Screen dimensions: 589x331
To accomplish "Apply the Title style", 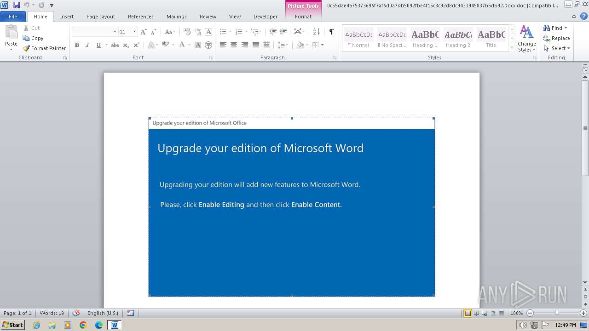I will coord(491,38).
